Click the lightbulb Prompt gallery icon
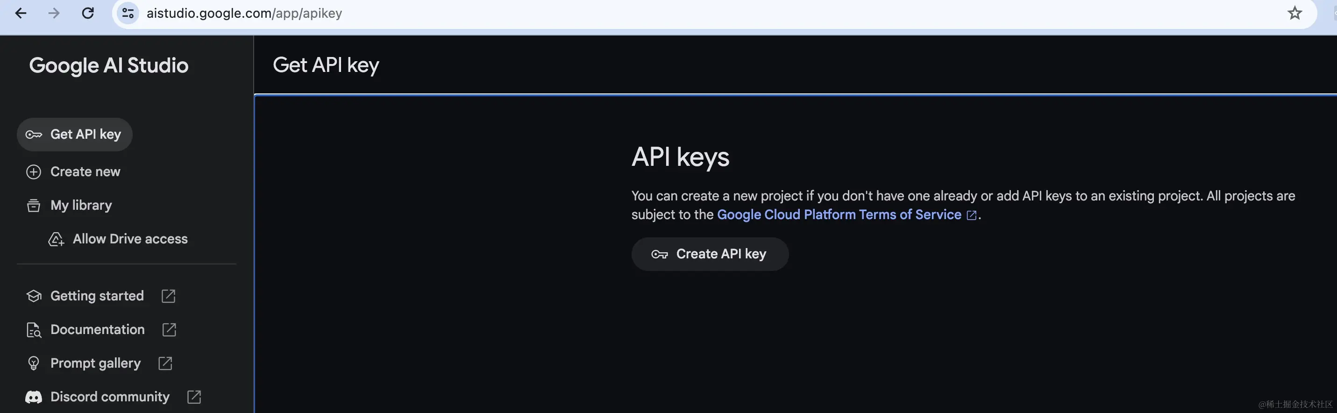Image resolution: width=1337 pixels, height=413 pixels. pyautogui.click(x=34, y=363)
